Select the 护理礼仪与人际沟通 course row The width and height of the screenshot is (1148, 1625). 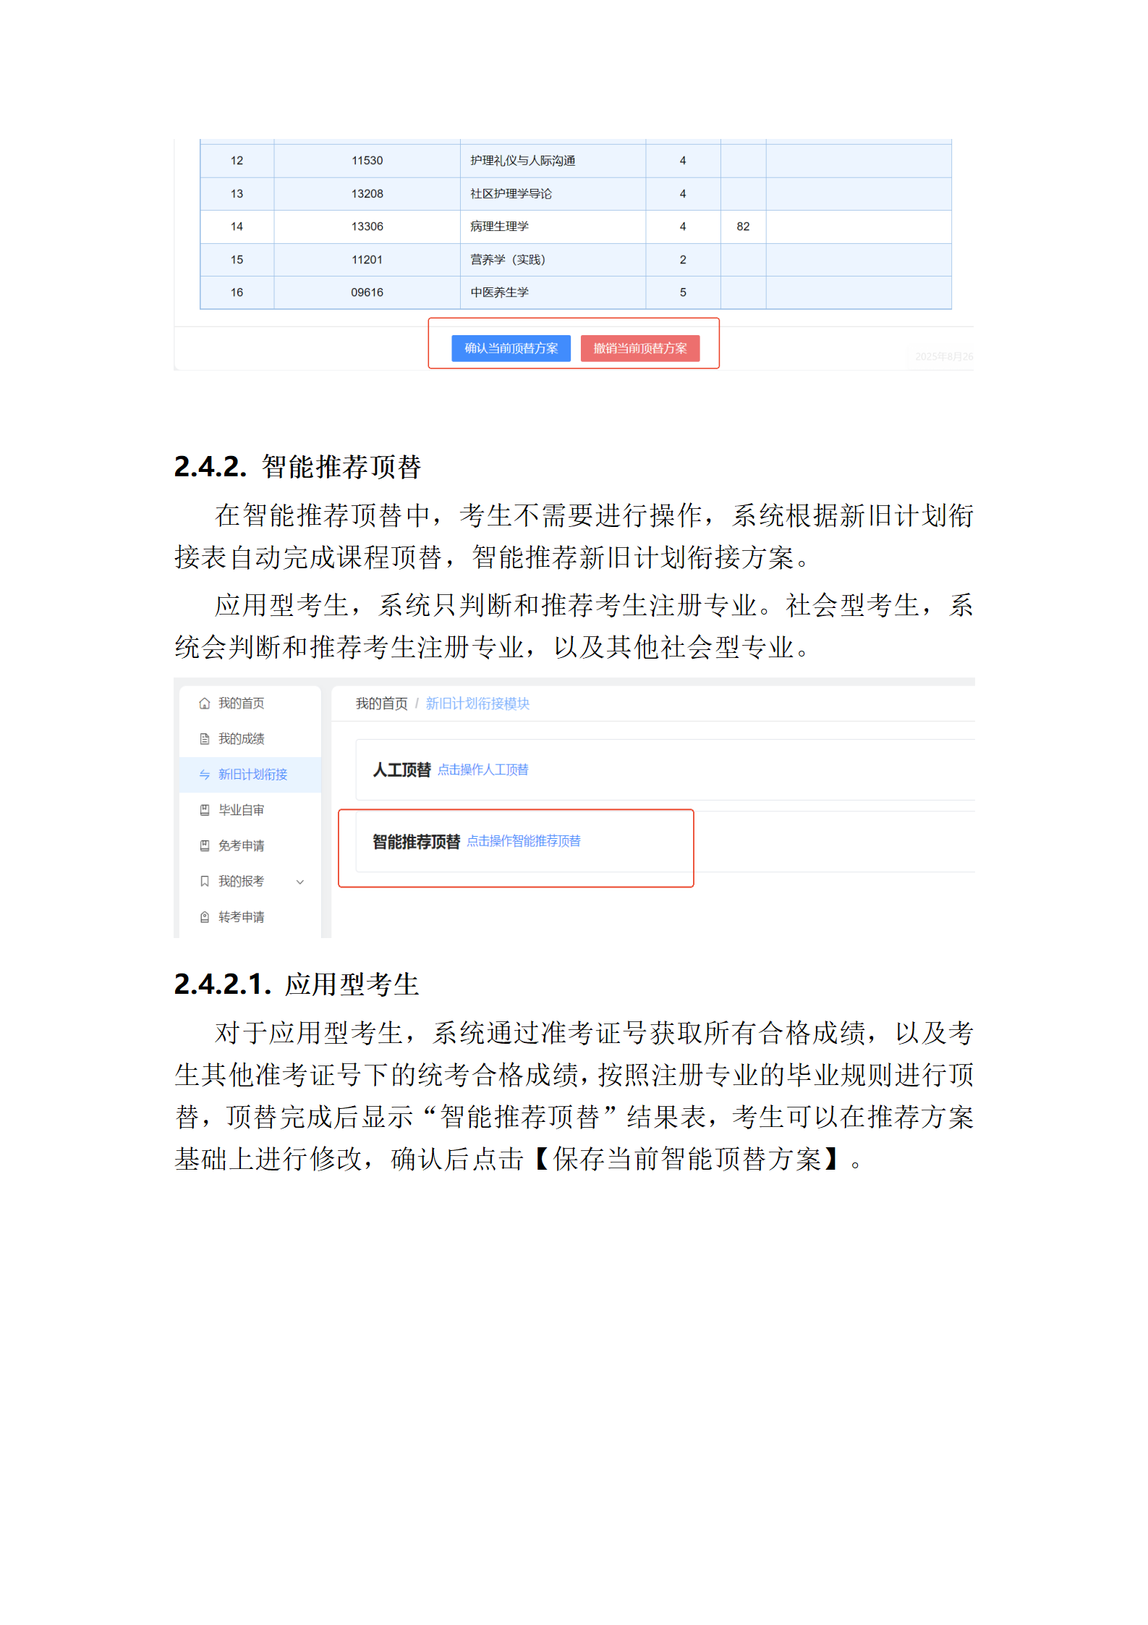click(x=522, y=161)
